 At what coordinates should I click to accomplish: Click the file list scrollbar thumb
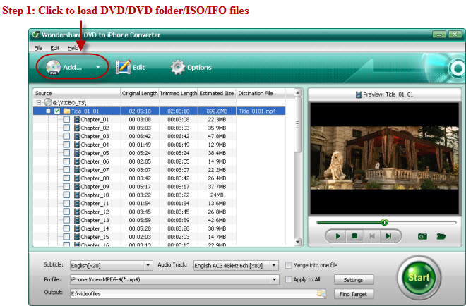[x=297, y=125]
